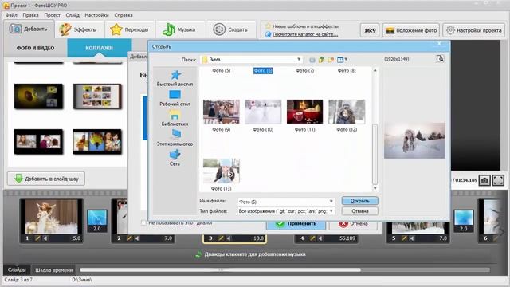Viewport: 510px width, 287px height.
Task: Click the preview toggle icon in dialog
Action: tap(440, 58)
